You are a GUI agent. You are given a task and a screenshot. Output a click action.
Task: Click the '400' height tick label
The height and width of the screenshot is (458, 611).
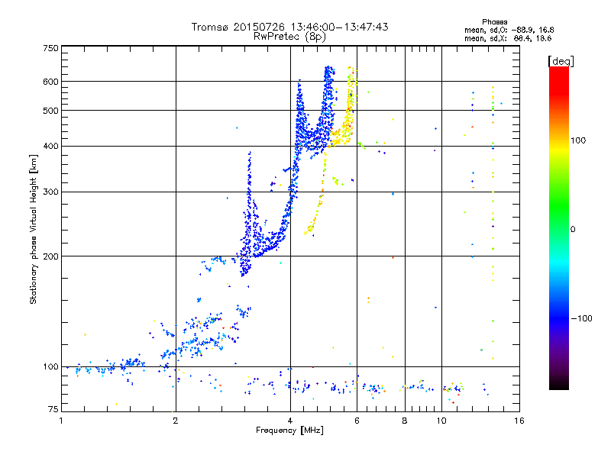point(50,147)
